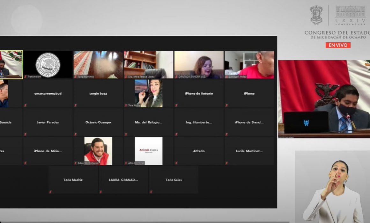The height and width of the screenshot is (223, 370).
Task: Select the muted mic icon for Octavio Ocampo
Action: pyautogui.click(x=76, y=134)
